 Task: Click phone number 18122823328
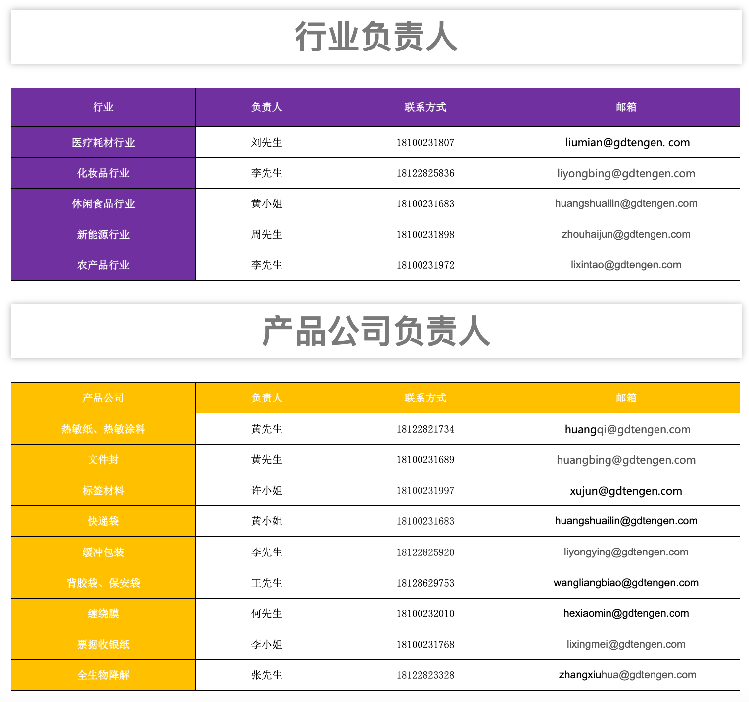[425, 675]
